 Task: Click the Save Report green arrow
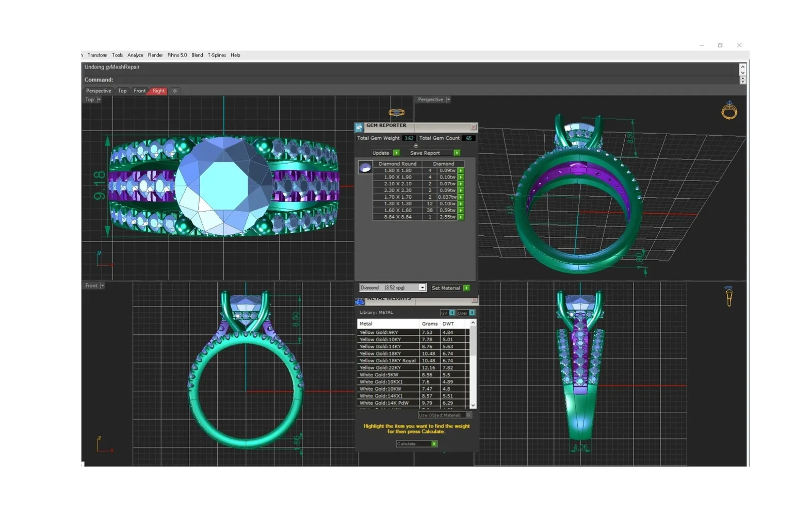[457, 153]
